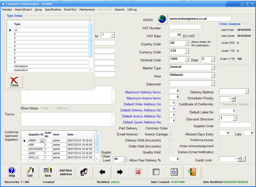The width and height of the screenshot is (256, 187).
Task: Click the grid table view icon
Action: click(156, 172)
